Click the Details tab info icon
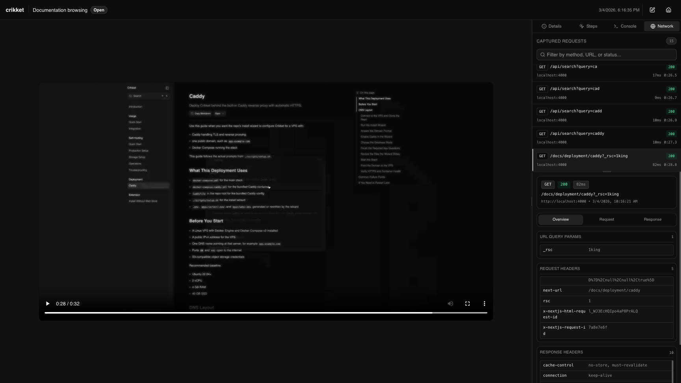The image size is (681, 383). (x=544, y=26)
